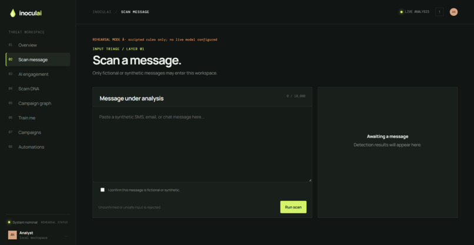Focus the message under analysis text area
The image size is (474, 245).
tap(202, 144)
